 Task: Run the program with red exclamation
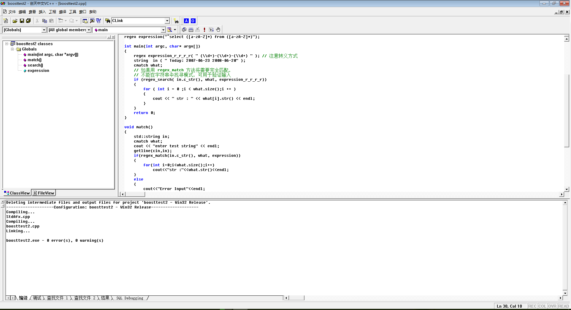204,30
